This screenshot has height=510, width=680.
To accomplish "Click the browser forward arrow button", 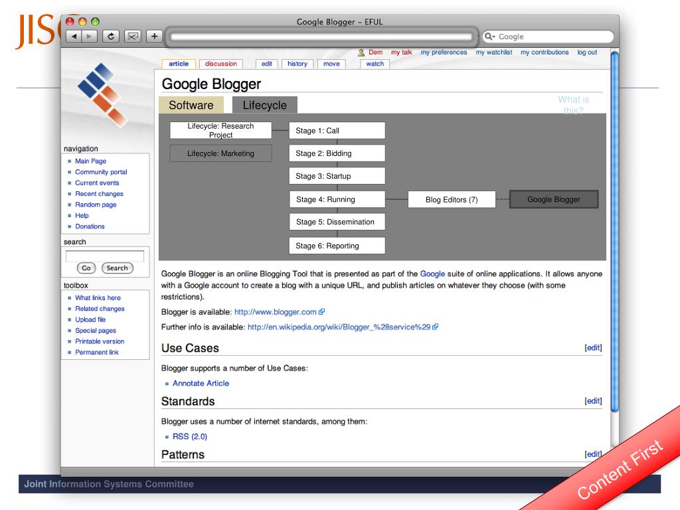I will 90,37.
